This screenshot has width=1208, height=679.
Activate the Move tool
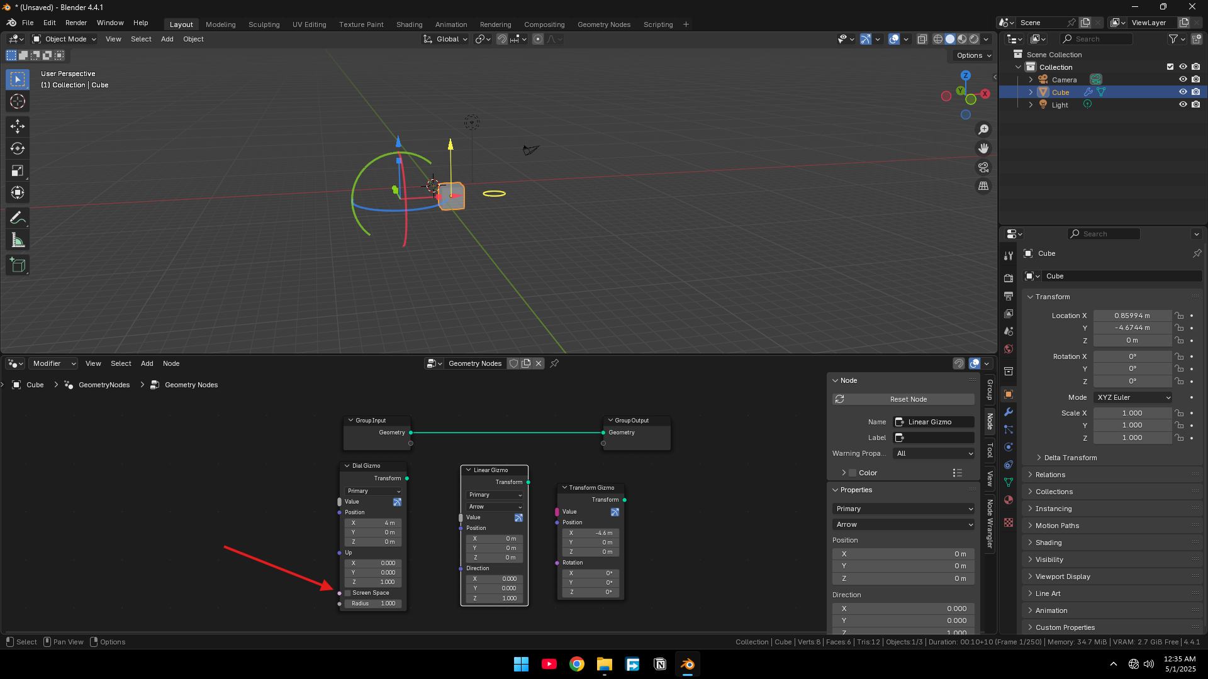pyautogui.click(x=18, y=126)
